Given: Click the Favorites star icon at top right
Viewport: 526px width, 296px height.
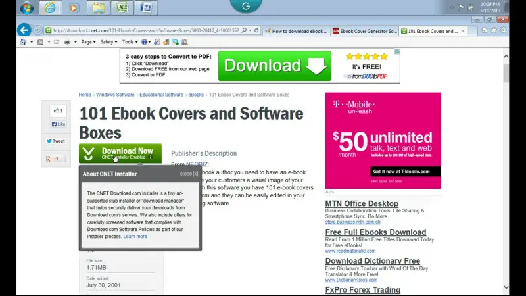Looking at the screenshot, I should click(494, 30).
